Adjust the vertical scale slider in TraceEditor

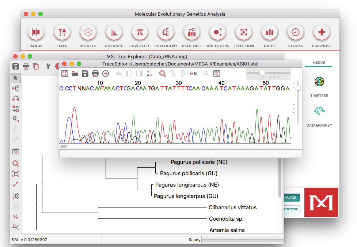297,88
